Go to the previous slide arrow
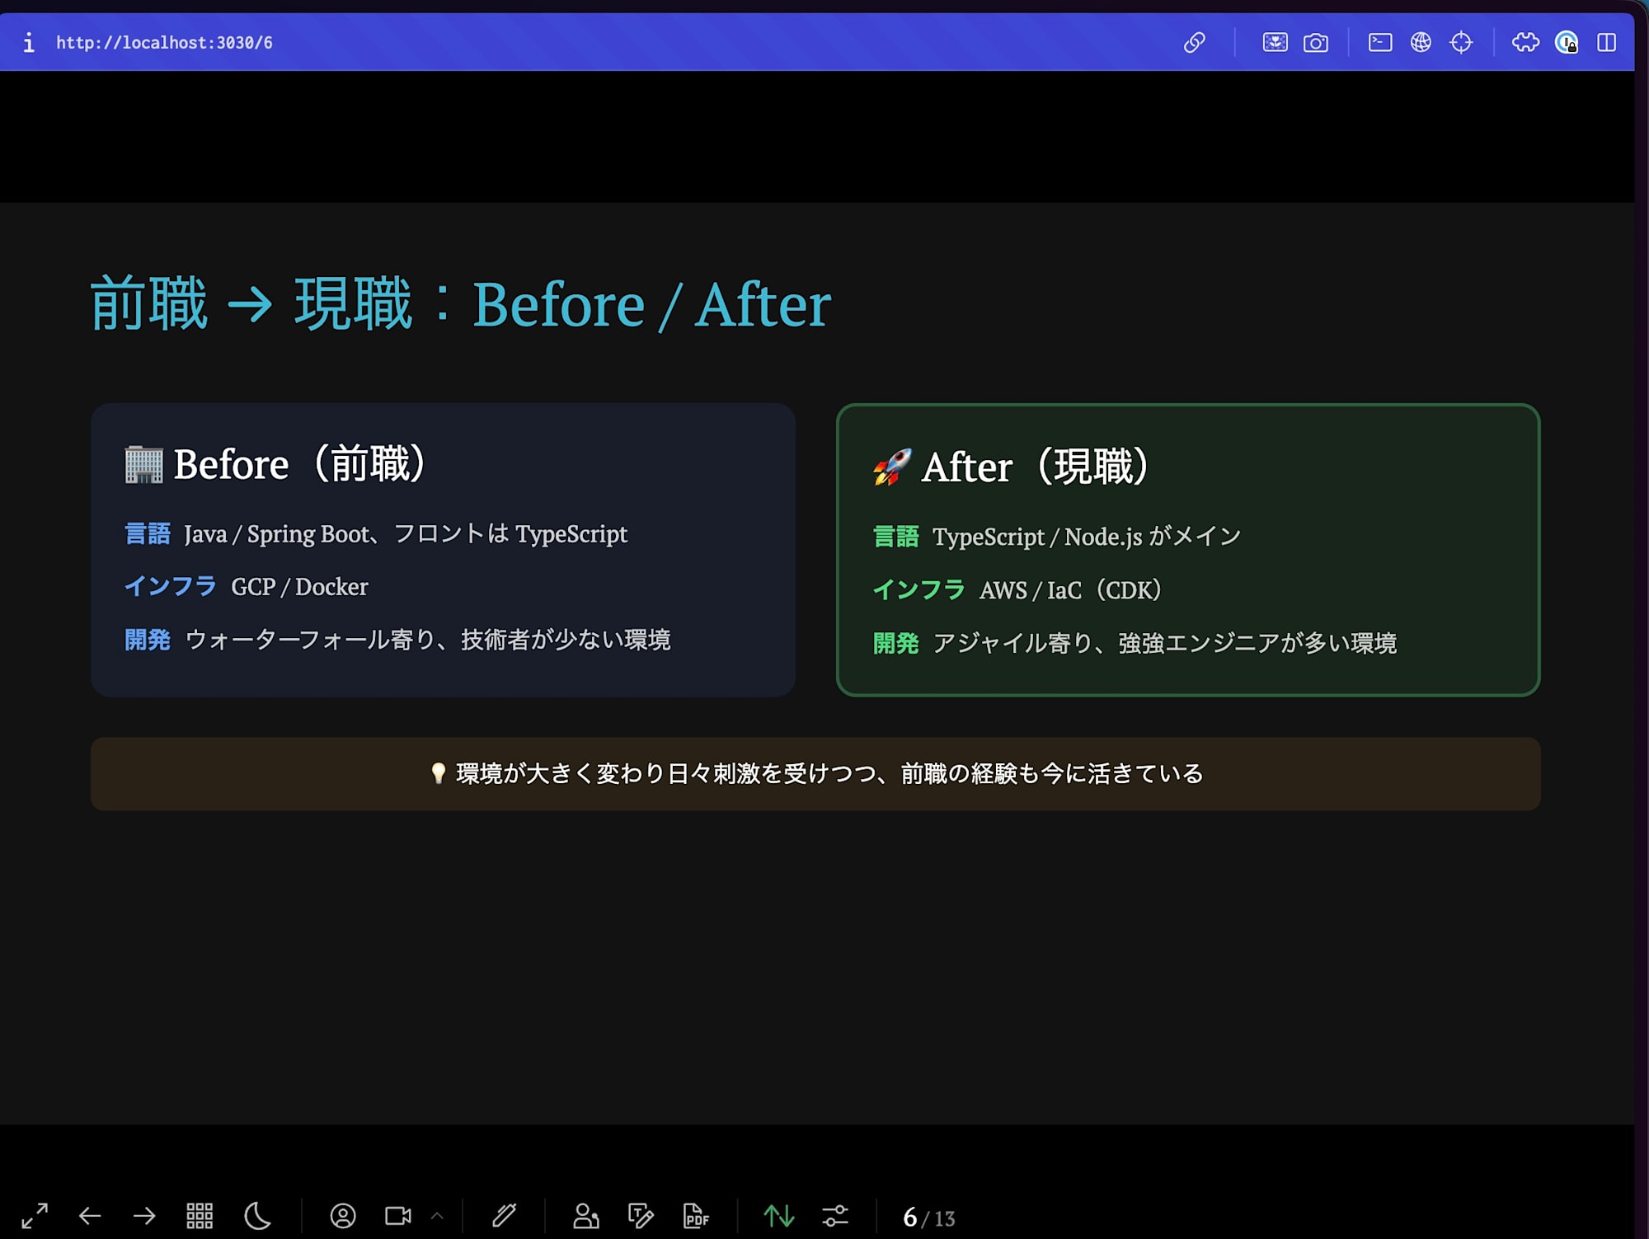The width and height of the screenshot is (1649, 1239). point(91,1216)
